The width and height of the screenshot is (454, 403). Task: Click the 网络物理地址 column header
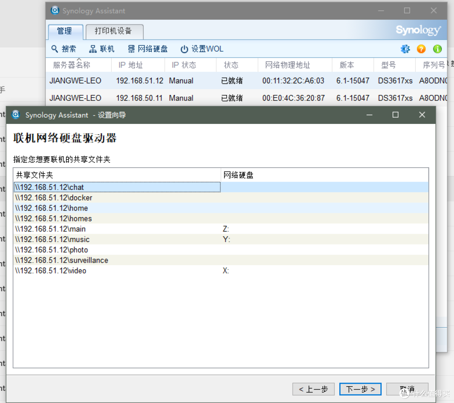tap(295, 65)
